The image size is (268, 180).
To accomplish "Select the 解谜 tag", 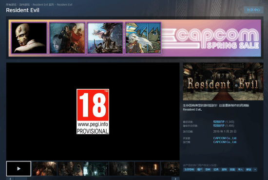I will [x=249, y=169].
